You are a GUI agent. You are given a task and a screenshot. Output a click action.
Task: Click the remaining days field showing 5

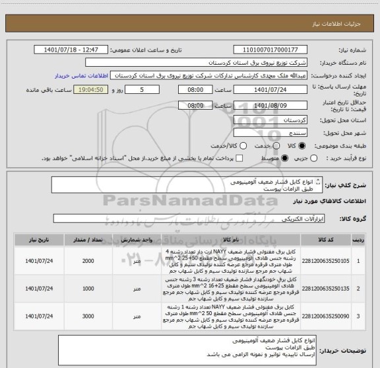tap(142, 90)
